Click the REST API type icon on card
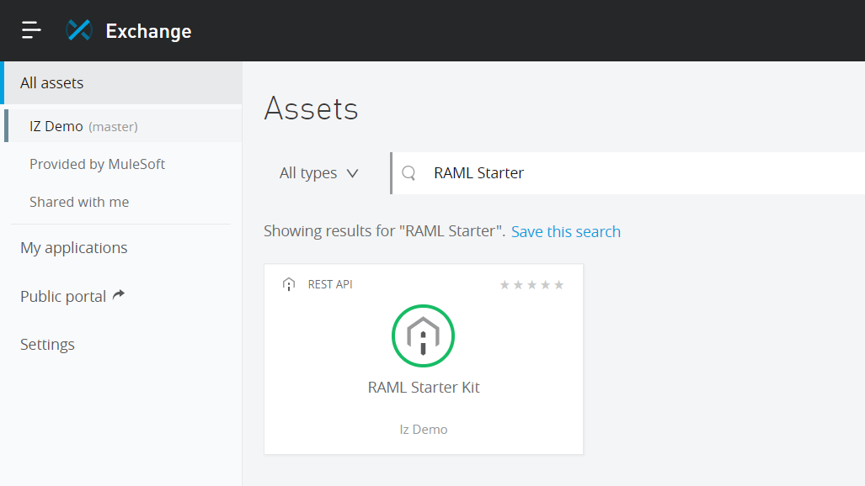This screenshot has width=865, height=486. [289, 284]
